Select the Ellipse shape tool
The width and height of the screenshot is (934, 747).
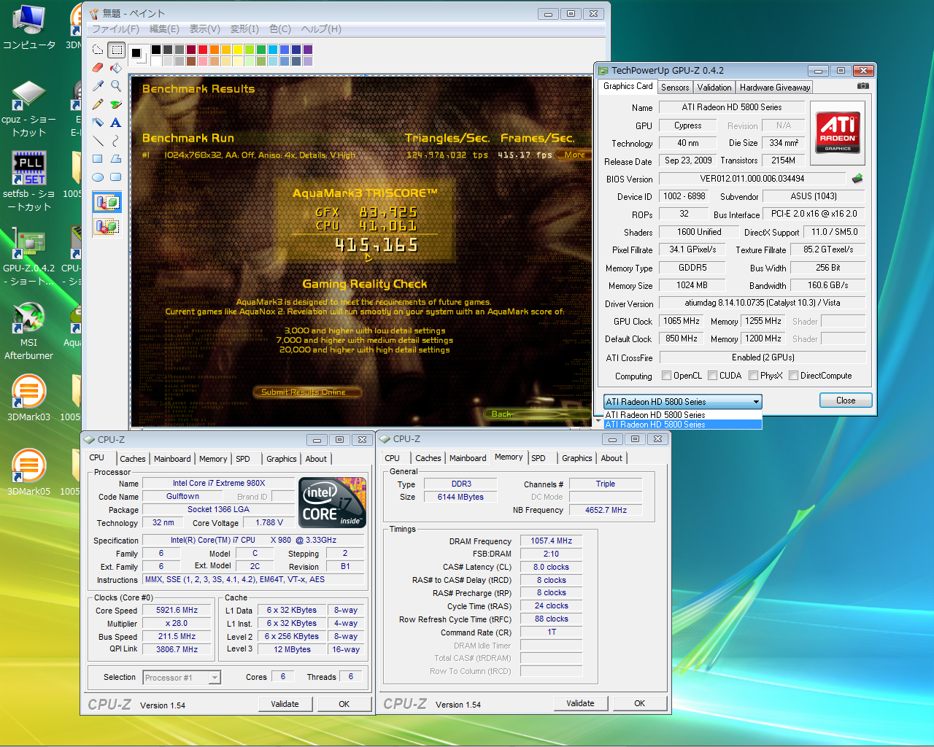pos(98,177)
